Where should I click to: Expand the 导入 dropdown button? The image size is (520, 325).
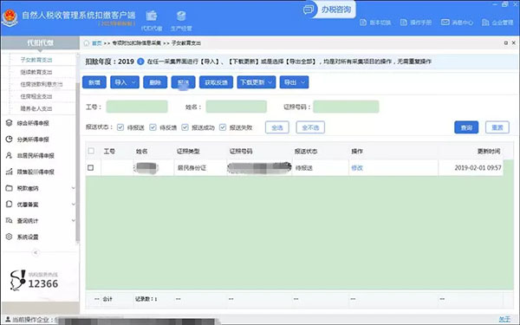pos(125,82)
